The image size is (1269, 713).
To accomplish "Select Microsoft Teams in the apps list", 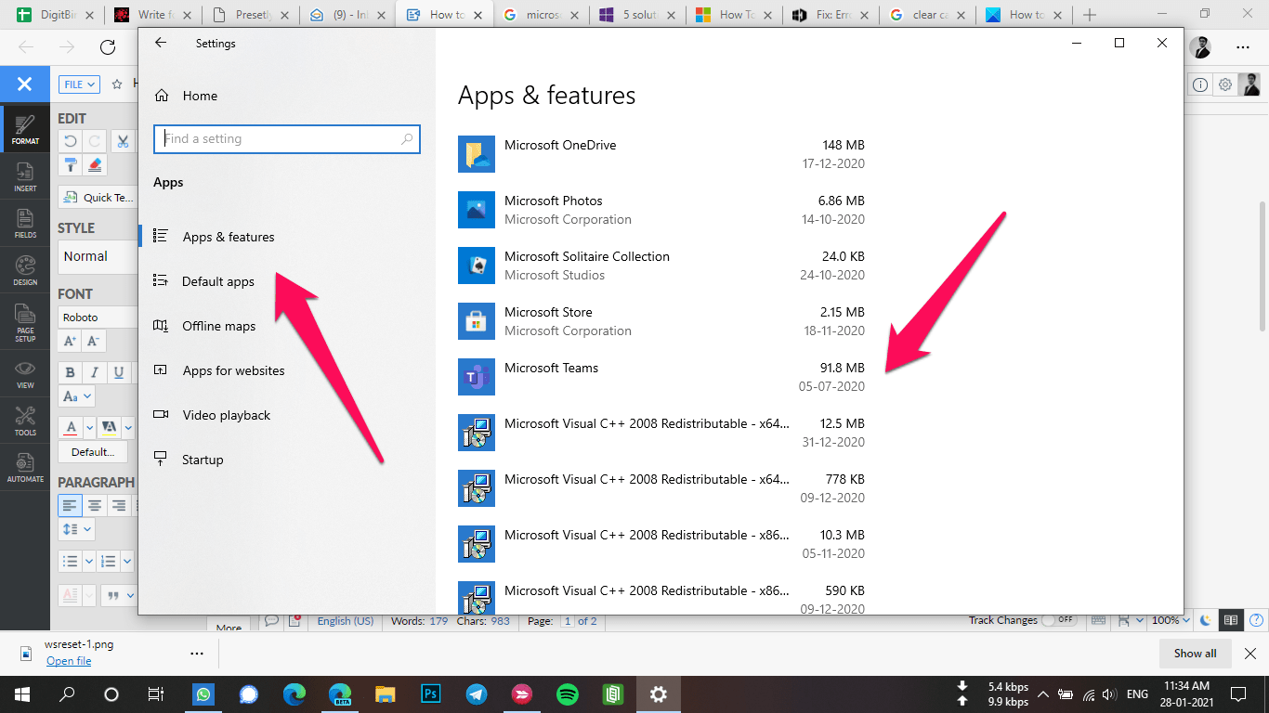I will [661, 377].
